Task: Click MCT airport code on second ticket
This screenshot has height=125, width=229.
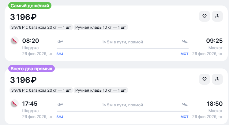Action: click(x=184, y=117)
